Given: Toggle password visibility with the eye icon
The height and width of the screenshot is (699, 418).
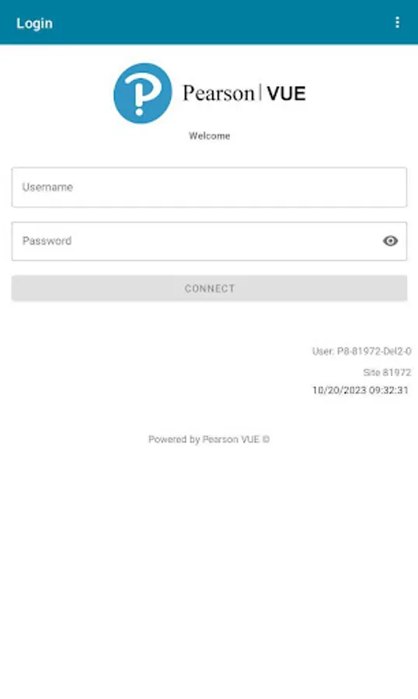Looking at the screenshot, I should (x=390, y=242).
